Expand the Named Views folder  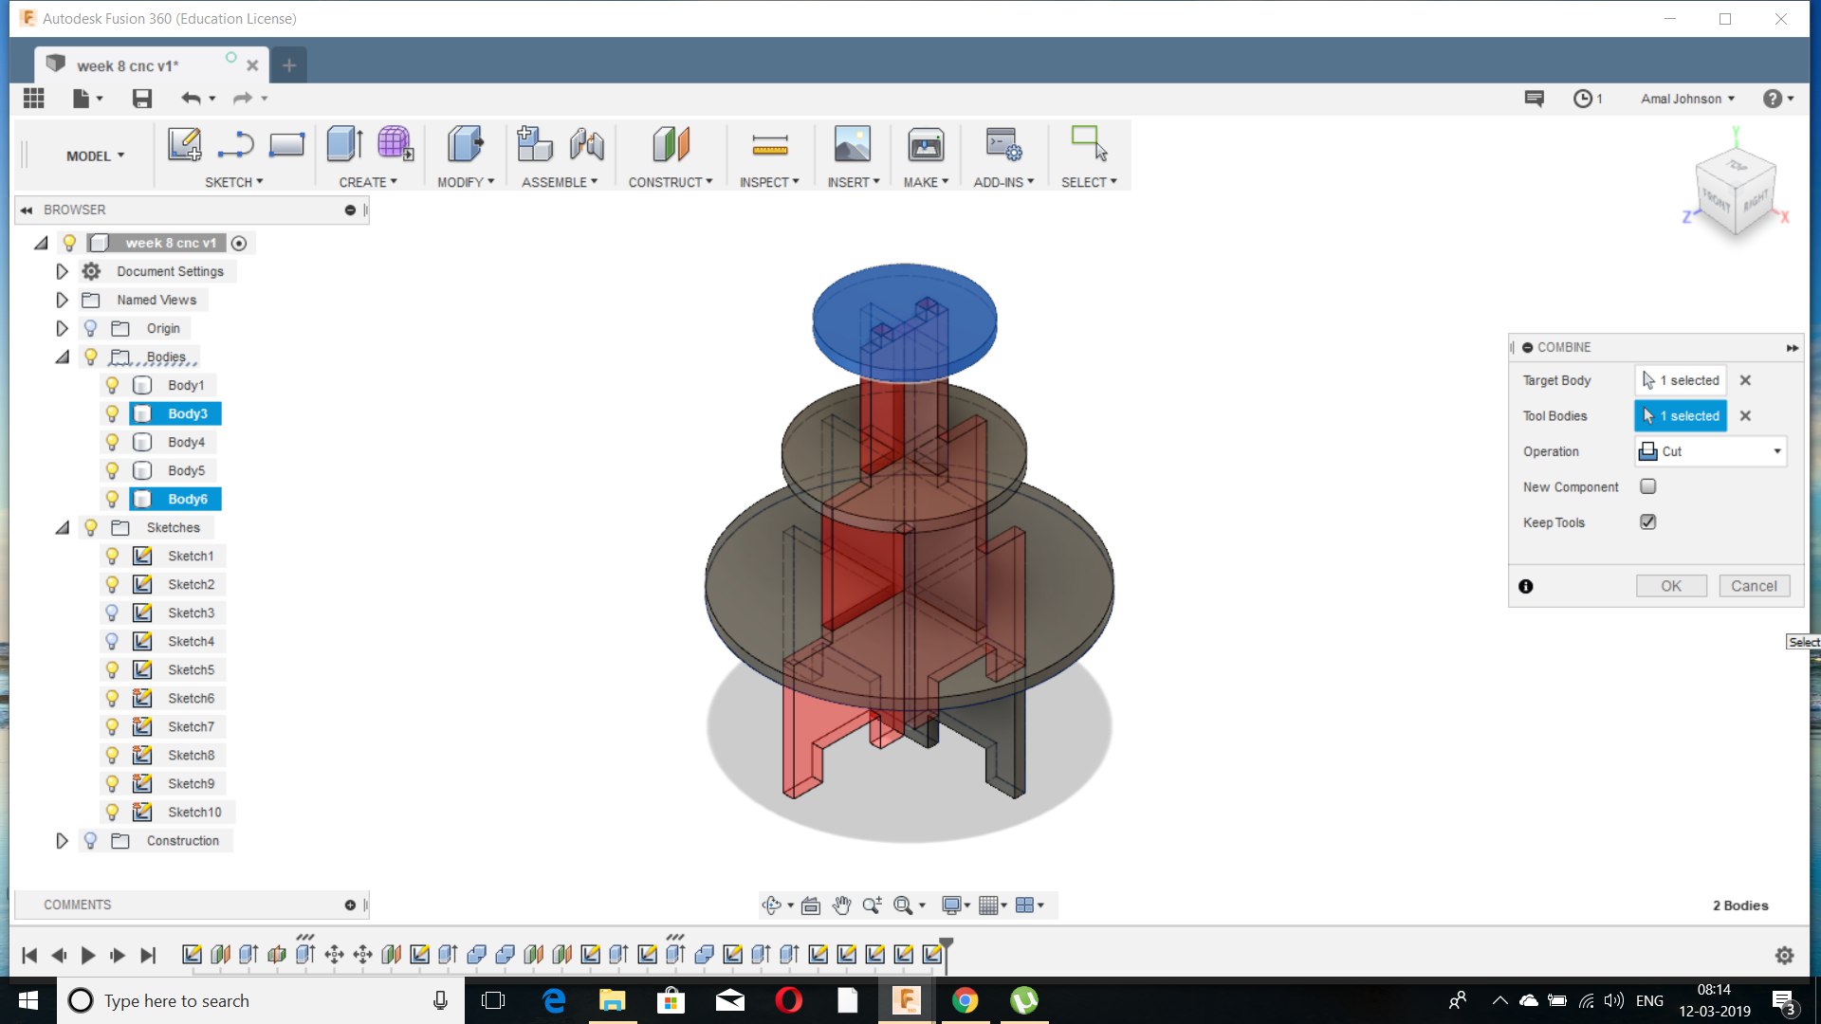click(62, 300)
